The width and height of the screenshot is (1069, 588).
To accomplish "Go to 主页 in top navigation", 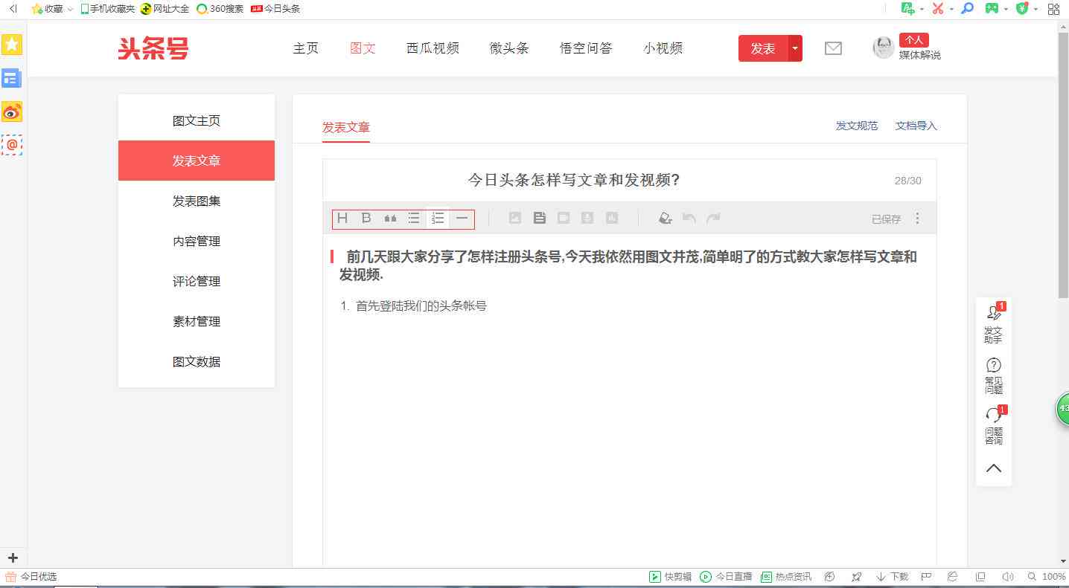I will [305, 48].
